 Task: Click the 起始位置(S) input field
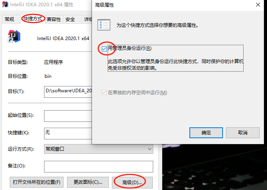coord(68,116)
